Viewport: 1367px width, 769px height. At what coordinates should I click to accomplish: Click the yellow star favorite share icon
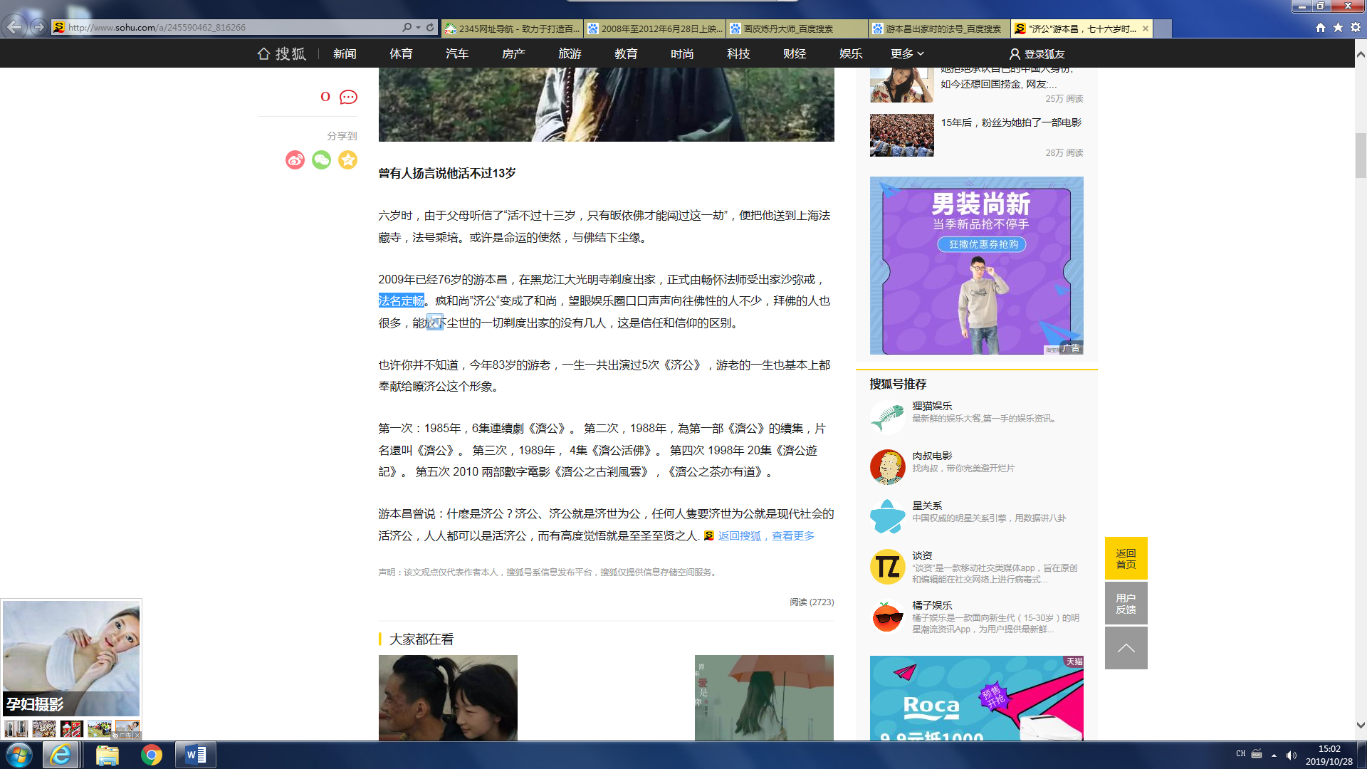tap(347, 160)
